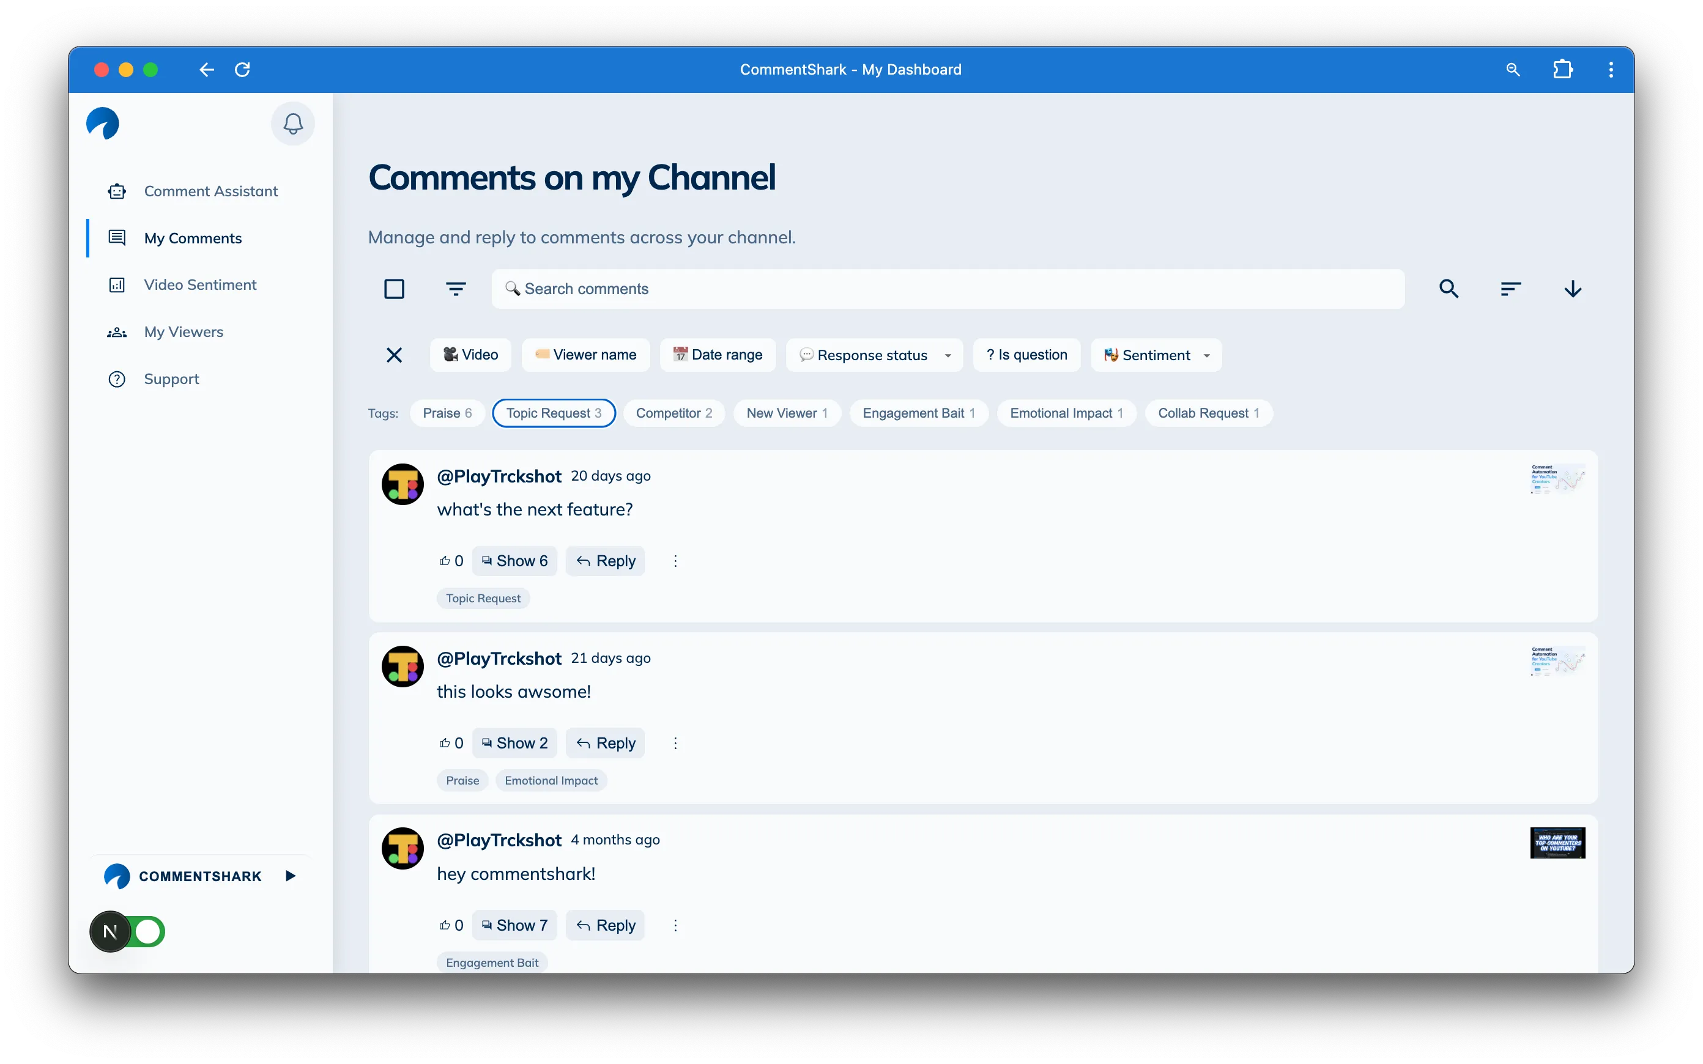Image resolution: width=1703 pixels, height=1064 pixels.
Task: Click the select-all checkbox above the comment list
Action: 395,289
